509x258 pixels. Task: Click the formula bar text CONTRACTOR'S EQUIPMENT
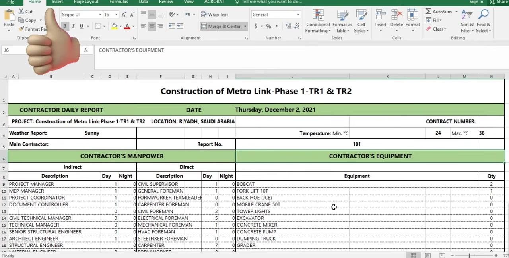pyautogui.click(x=131, y=50)
